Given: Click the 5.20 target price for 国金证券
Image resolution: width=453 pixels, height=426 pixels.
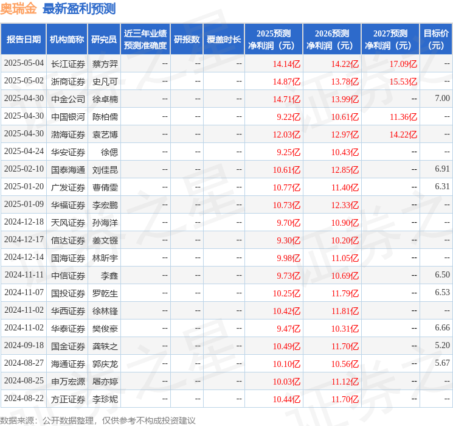Looking at the screenshot, I should 442,346.
